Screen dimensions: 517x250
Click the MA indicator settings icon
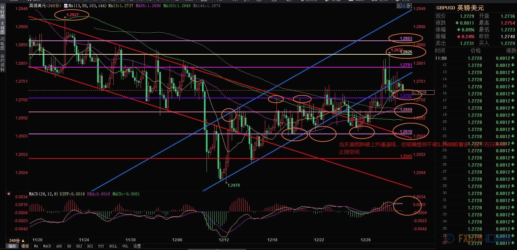pos(66,6)
